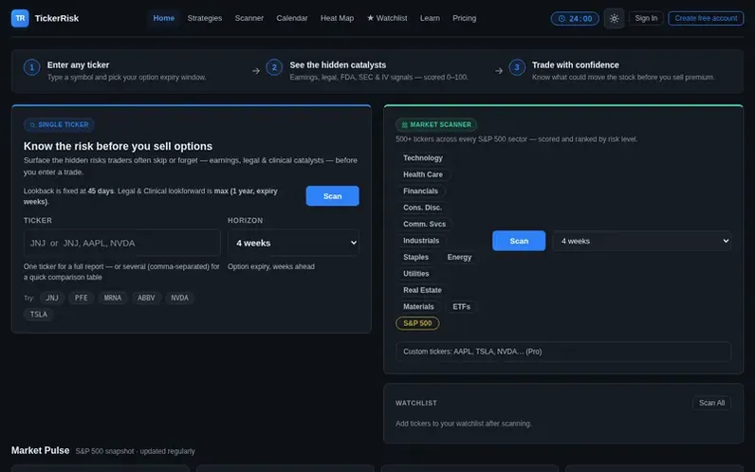The height and width of the screenshot is (472, 755).
Task: Toggle the Energy sector chip
Action: [x=459, y=257]
